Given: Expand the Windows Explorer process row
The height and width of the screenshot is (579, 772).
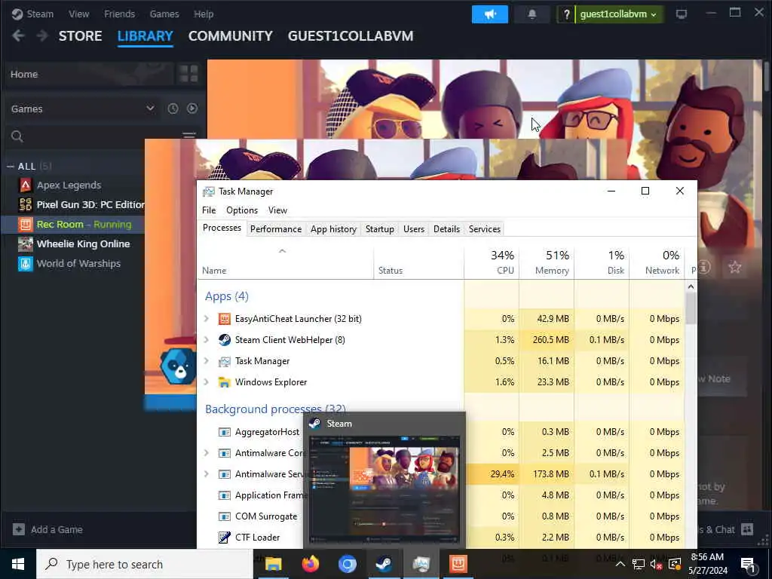Looking at the screenshot, I should (207, 382).
